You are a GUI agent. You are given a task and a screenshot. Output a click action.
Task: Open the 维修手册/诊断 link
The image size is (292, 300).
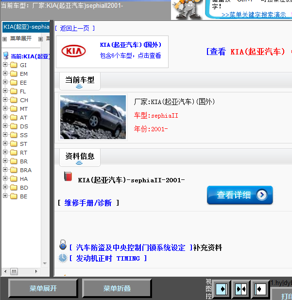pos(88,203)
